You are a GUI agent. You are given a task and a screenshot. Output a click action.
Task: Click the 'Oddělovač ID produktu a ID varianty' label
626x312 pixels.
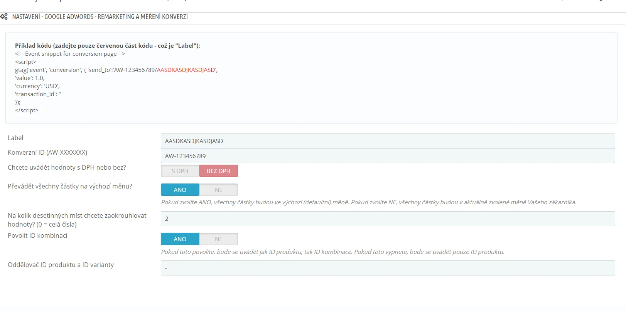(x=61, y=265)
